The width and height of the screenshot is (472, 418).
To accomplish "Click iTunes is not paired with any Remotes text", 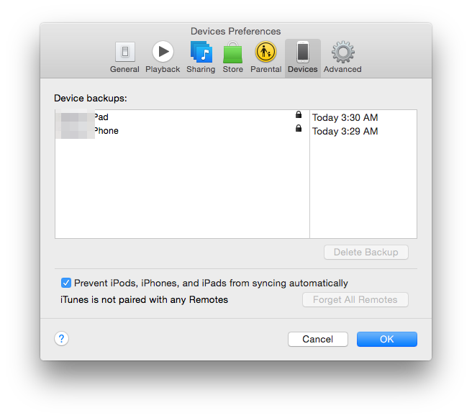I will click(144, 300).
